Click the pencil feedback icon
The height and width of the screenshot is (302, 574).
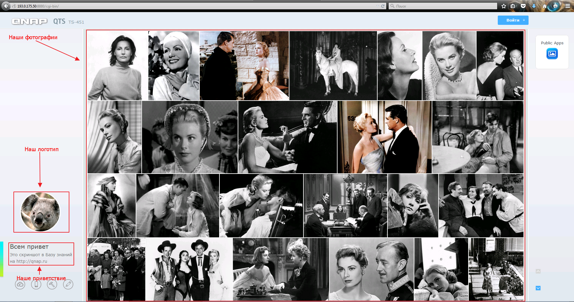click(x=68, y=284)
